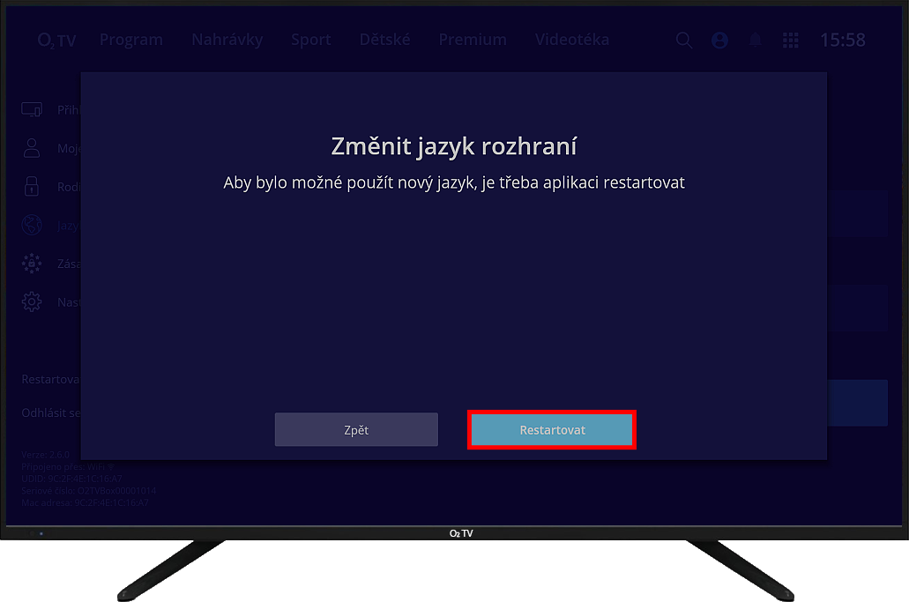Viewport: 909px width, 602px height.
Task: Click the settings gear icon in sidebar
Action: click(x=32, y=302)
